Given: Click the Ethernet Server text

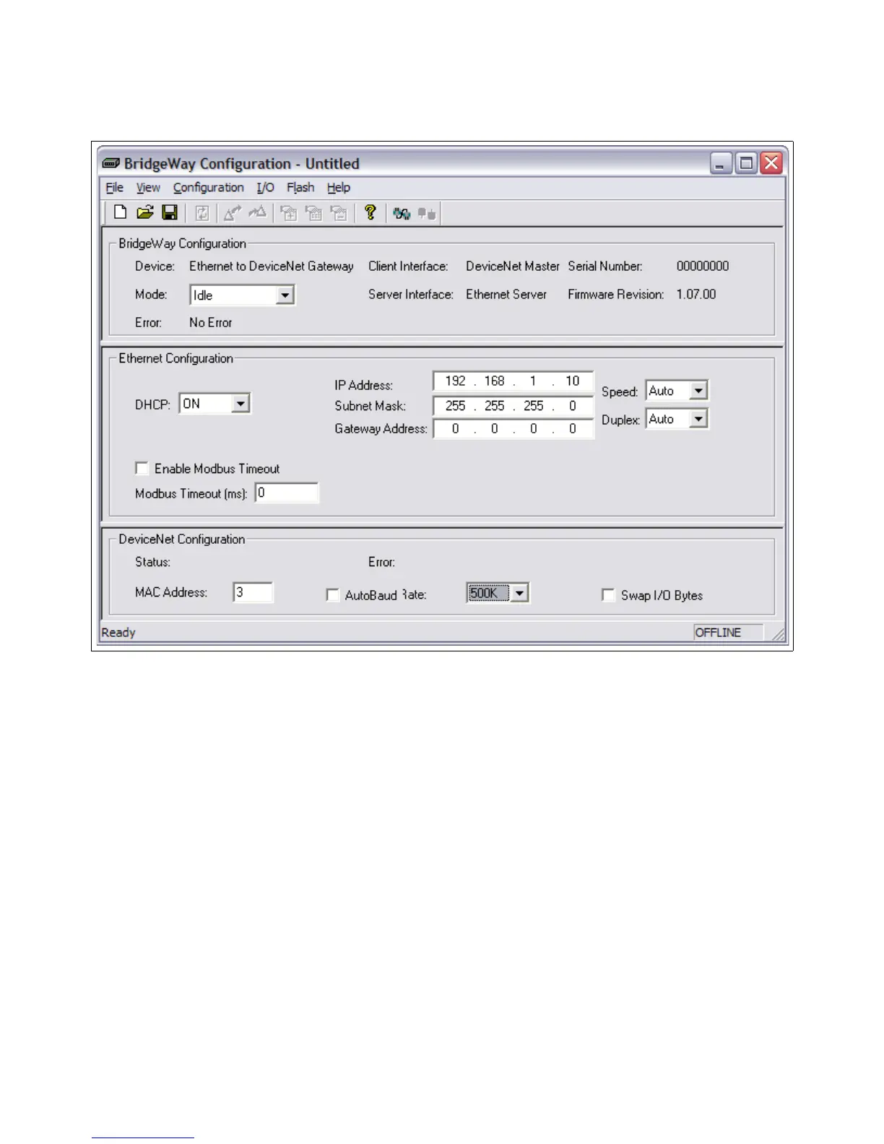Looking at the screenshot, I should coord(506,294).
